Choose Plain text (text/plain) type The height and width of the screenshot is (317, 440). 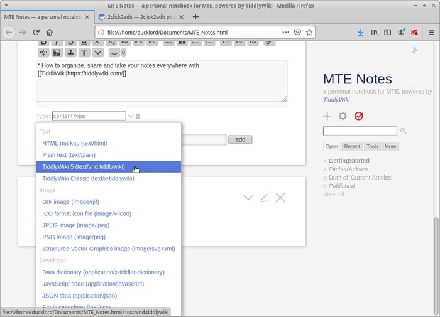[109, 155]
